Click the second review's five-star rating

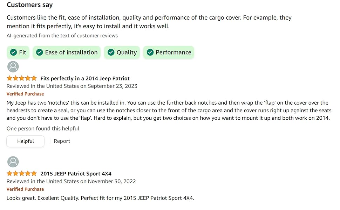pyautogui.click(x=22, y=173)
